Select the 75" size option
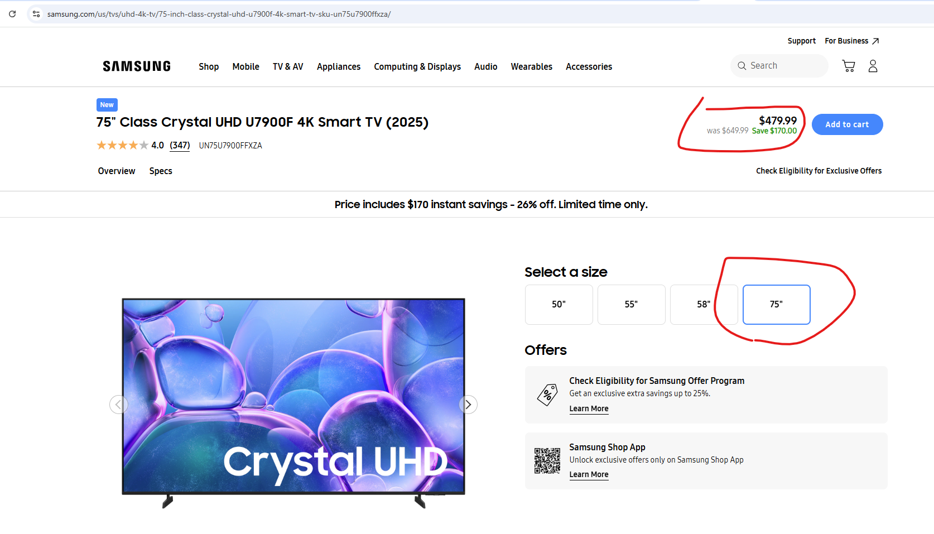Viewport: 934px width, 534px height. click(x=777, y=305)
